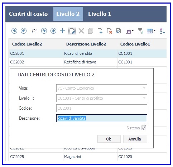173x167 pixels.
Task: Go to previous record arrow icon
Action: coord(24,31)
